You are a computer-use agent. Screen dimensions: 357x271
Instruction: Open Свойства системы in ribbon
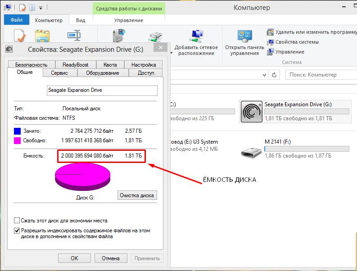pos(293,42)
